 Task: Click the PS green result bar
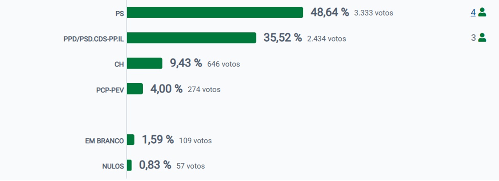point(215,12)
